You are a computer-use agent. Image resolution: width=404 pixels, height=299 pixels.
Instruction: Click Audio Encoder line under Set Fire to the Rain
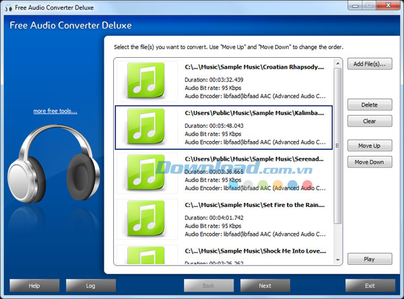pos(255,234)
